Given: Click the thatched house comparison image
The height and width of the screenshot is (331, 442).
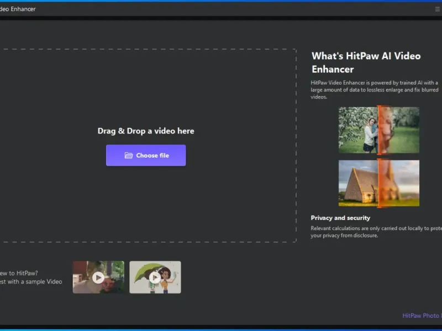Looking at the screenshot, I should pyautogui.click(x=379, y=183).
